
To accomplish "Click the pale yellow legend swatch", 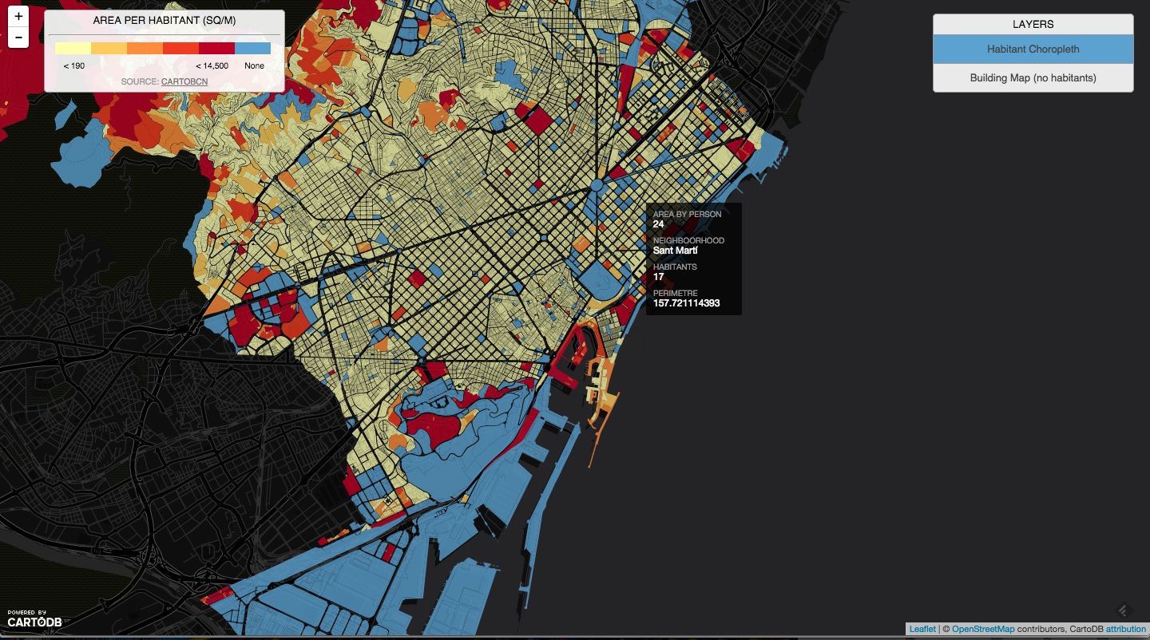I will (x=73, y=48).
